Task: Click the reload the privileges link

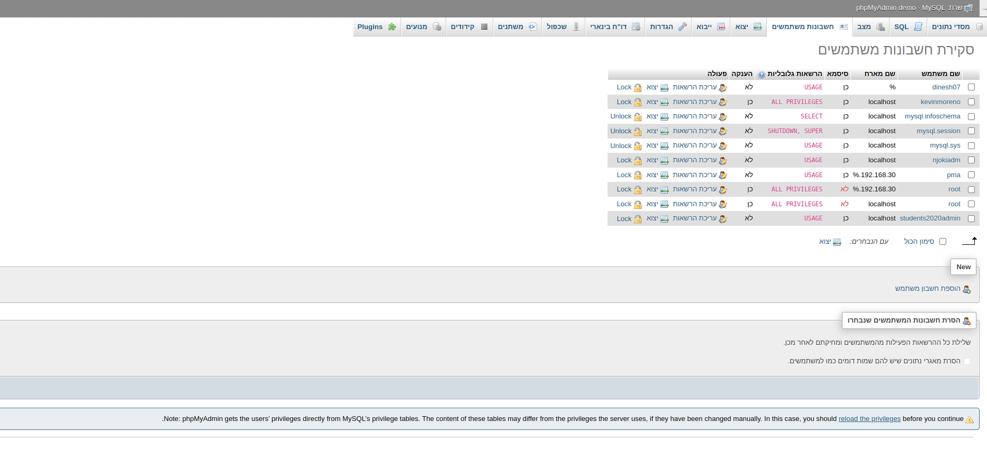Action: click(870, 419)
